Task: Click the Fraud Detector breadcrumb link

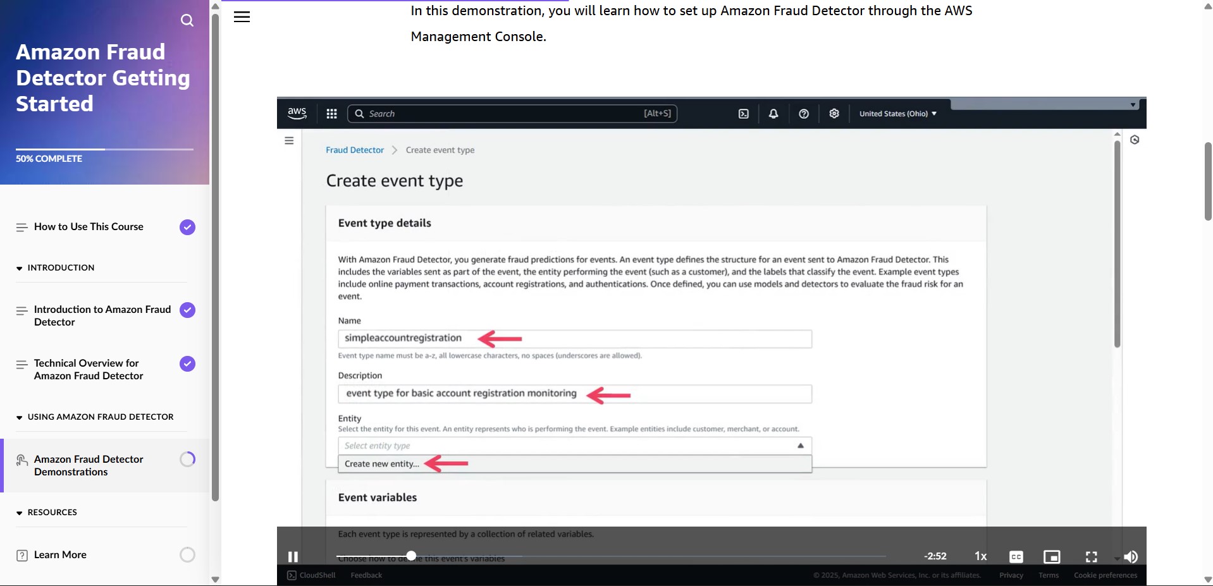Action: 354,150
